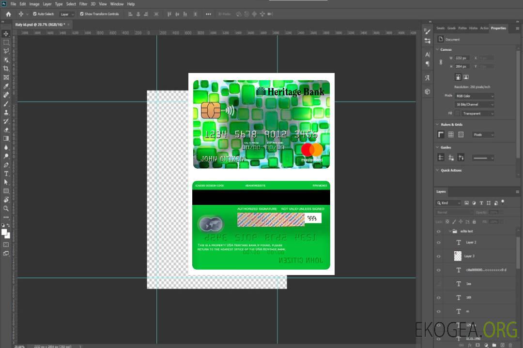This screenshot has width=523, height=348.
Task: Switch to the Actions panel tab
Action: [484, 28]
